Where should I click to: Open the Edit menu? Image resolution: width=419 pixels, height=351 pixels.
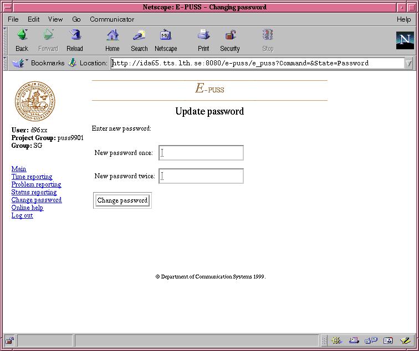tap(33, 19)
